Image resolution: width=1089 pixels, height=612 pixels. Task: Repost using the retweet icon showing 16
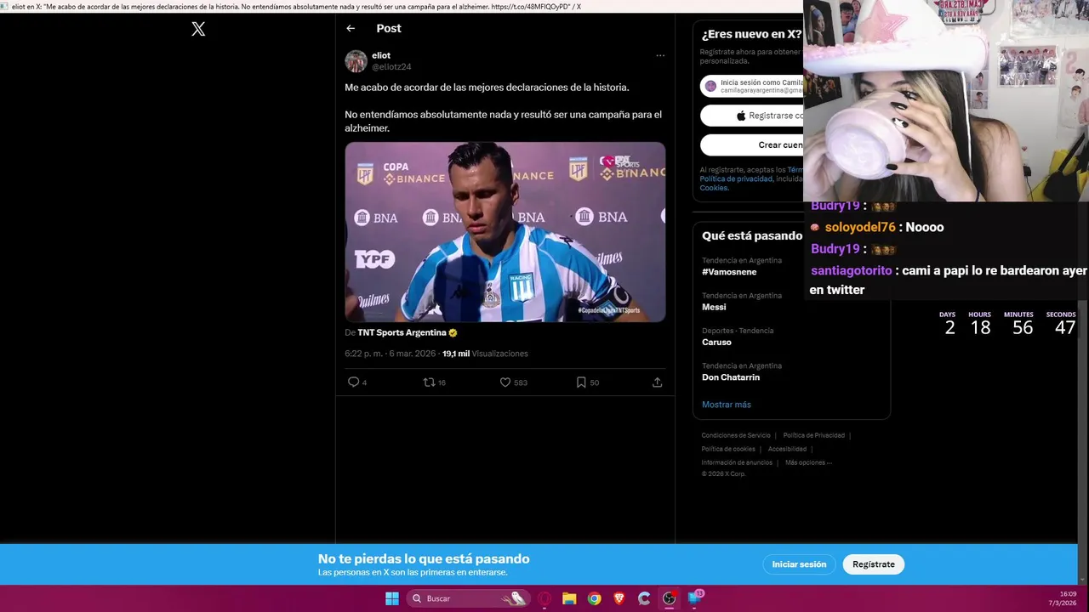click(429, 382)
